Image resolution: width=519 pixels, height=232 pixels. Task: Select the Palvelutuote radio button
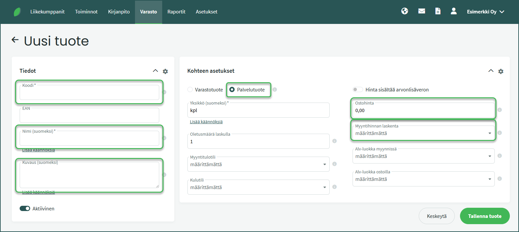232,89
